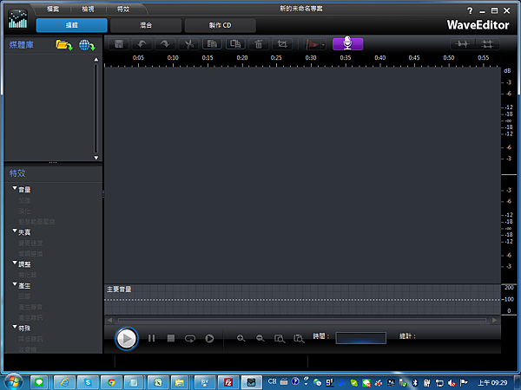Open FileZilla from the taskbar
The width and height of the screenshot is (521, 390).
click(228, 383)
